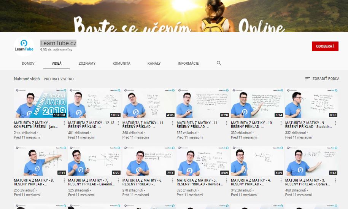348x209 pixels.
Task: Go to the DOMOV tab
Action: point(28,63)
